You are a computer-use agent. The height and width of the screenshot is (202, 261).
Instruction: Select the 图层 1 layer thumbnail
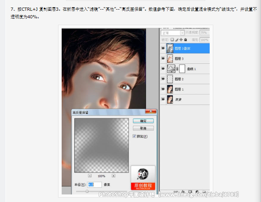[x=170, y=89]
